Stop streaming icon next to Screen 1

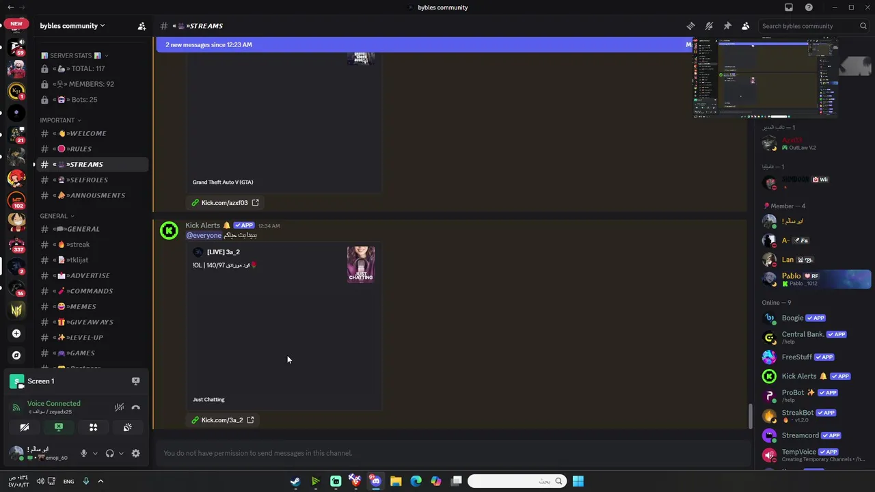[135, 381]
